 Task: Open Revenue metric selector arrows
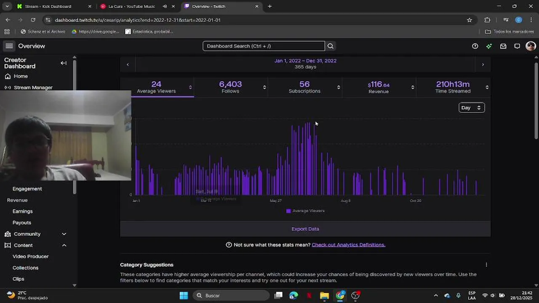pyautogui.click(x=413, y=87)
